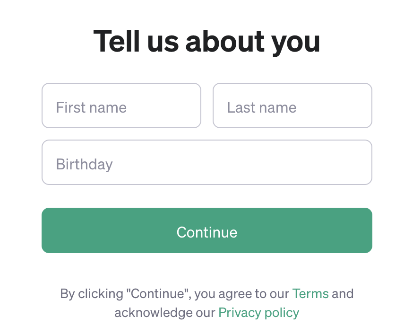Click the "First name" placeholder text
Viewport: 413px width, 335px height.
[91, 107]
